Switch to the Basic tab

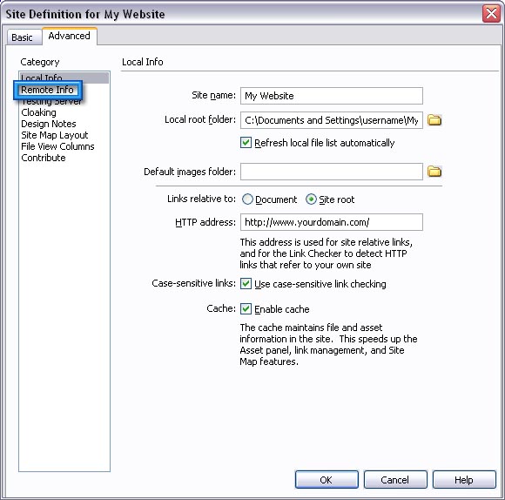click(24, 37)
